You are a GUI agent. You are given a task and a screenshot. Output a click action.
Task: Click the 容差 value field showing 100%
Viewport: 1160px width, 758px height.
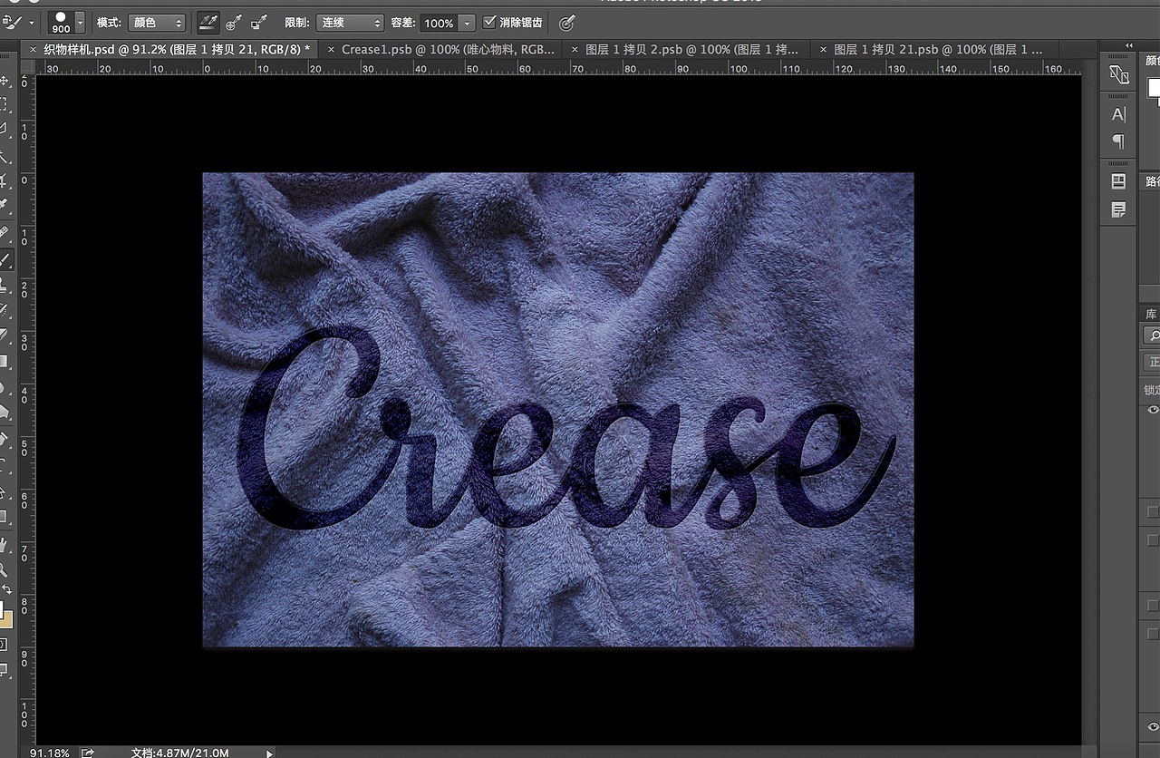coord(439,23)
